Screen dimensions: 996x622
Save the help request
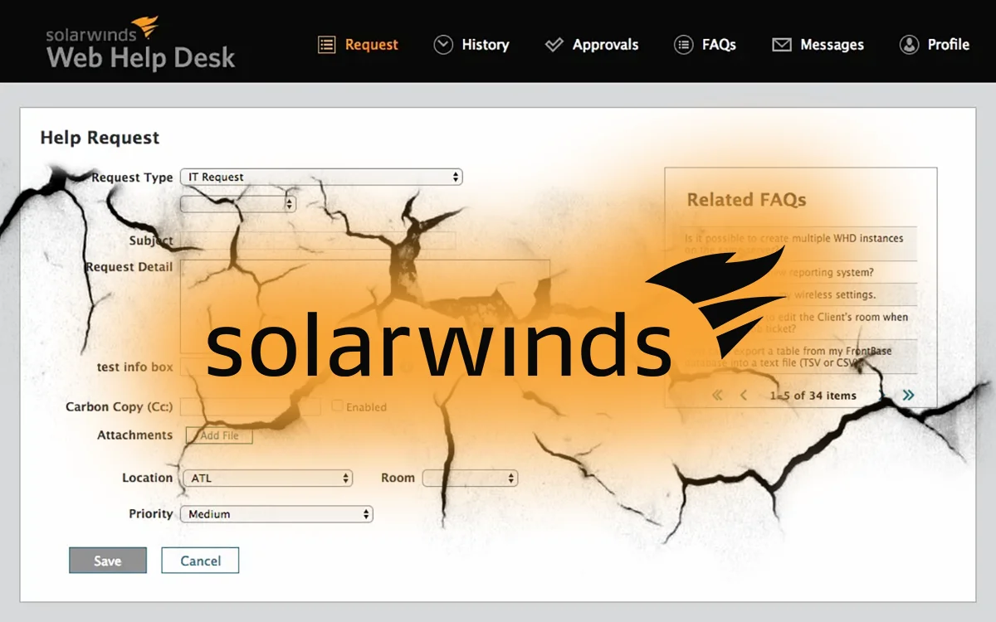[107, 561]
